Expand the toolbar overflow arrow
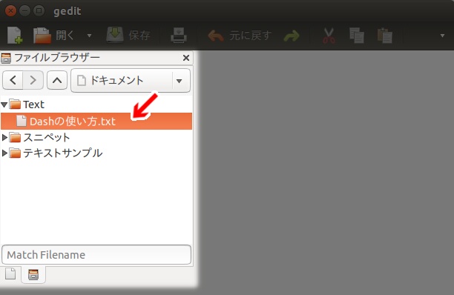This screenshot has height=295, width=454. pos(442,36)
